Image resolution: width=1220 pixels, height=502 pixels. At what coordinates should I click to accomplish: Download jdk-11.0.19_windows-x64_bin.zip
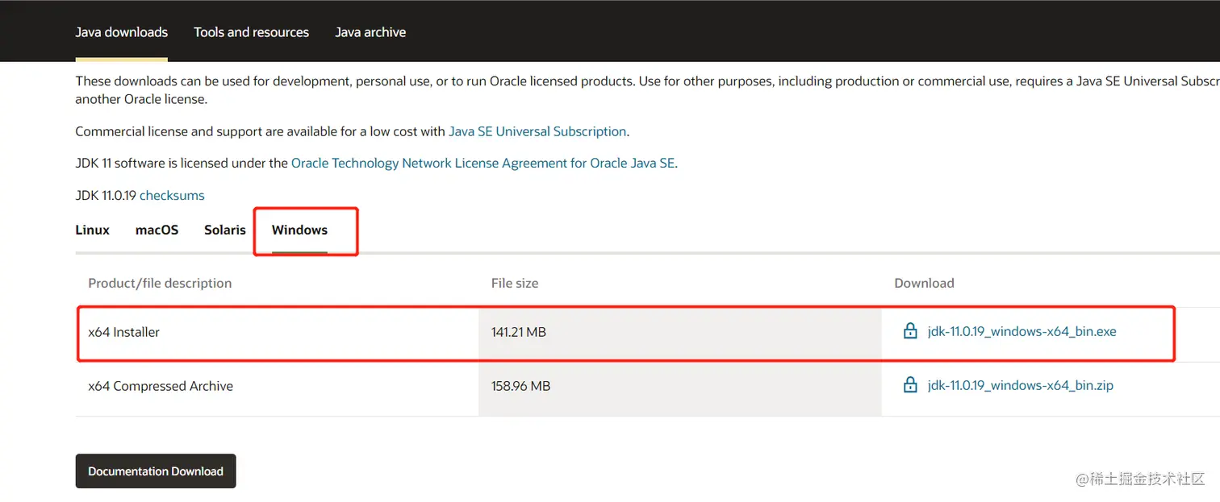[1020, 385]
